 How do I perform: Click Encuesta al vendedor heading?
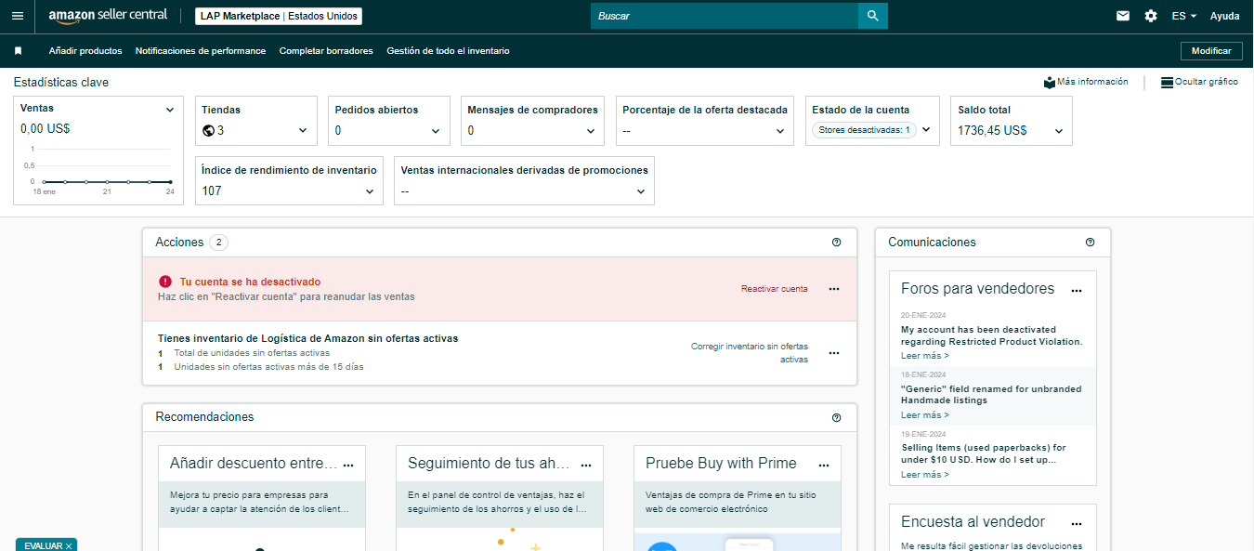click(973, 522)
